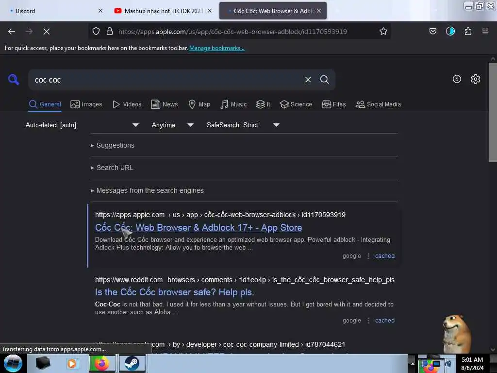Image resolution: width=497 pixels, height=373 pixels.
Task: Open Steam from the taskbar
Action: tap(132, 363)
